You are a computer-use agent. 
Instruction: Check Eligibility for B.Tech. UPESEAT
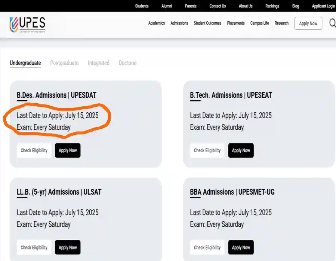click(x=207, y=151)
